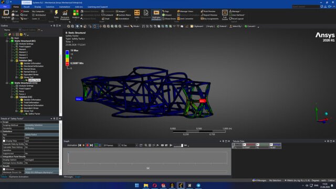Click the red Min probe label

point(203,101)
